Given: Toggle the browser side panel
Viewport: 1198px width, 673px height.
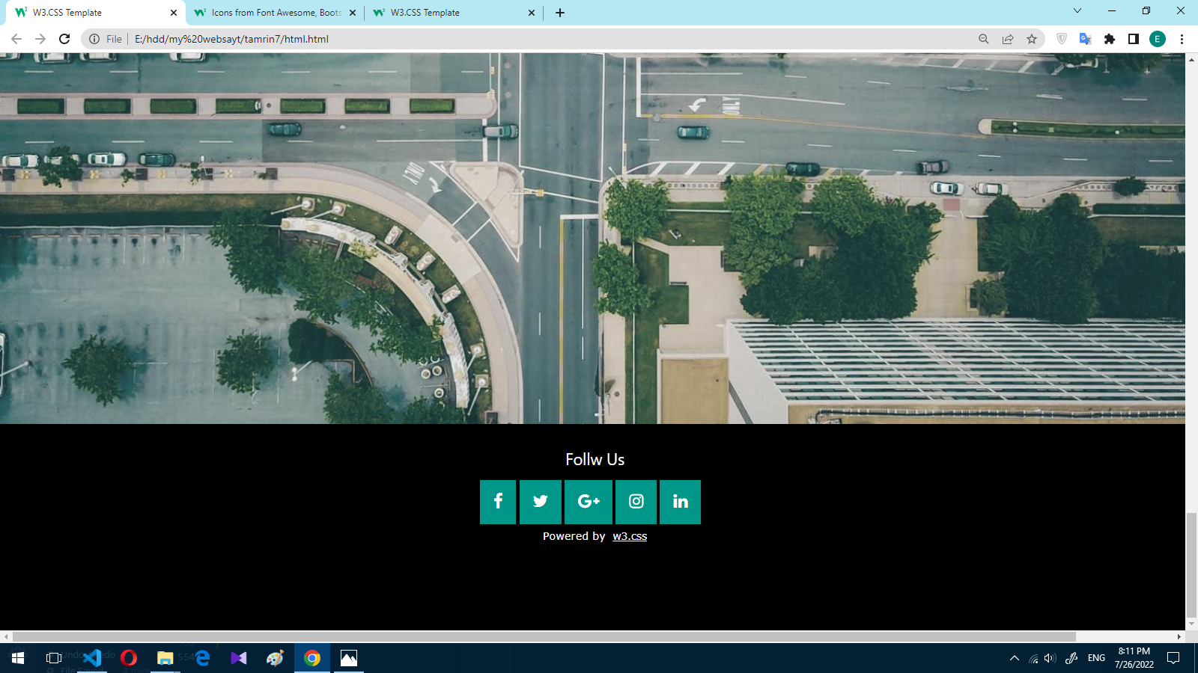Looking at the screenshot, I should click(1134, 39).
